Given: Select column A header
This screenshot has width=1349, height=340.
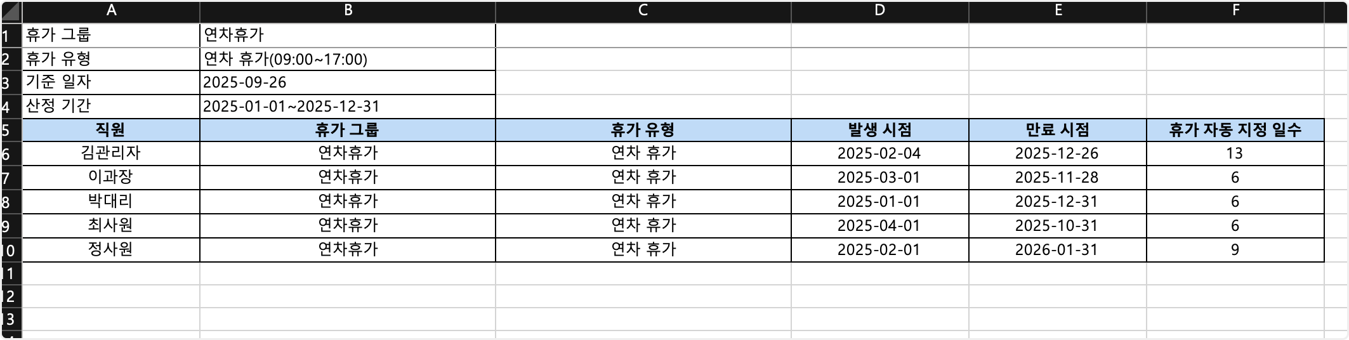Looking at the screenshot, I should 111,11.
